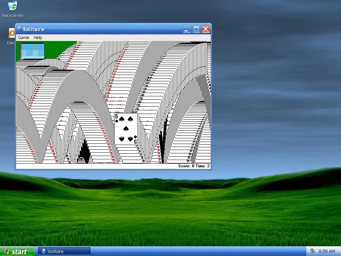The width and height of the screenshot is (341, 256).
Task: Close the Solitaire window
Action: pos(206,29)
